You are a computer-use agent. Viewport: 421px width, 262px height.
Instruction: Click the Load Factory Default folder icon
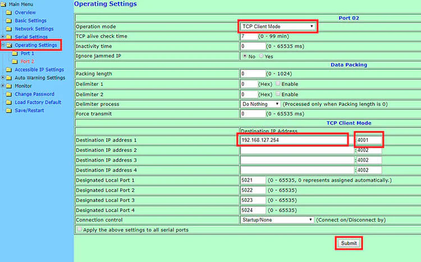9,102
